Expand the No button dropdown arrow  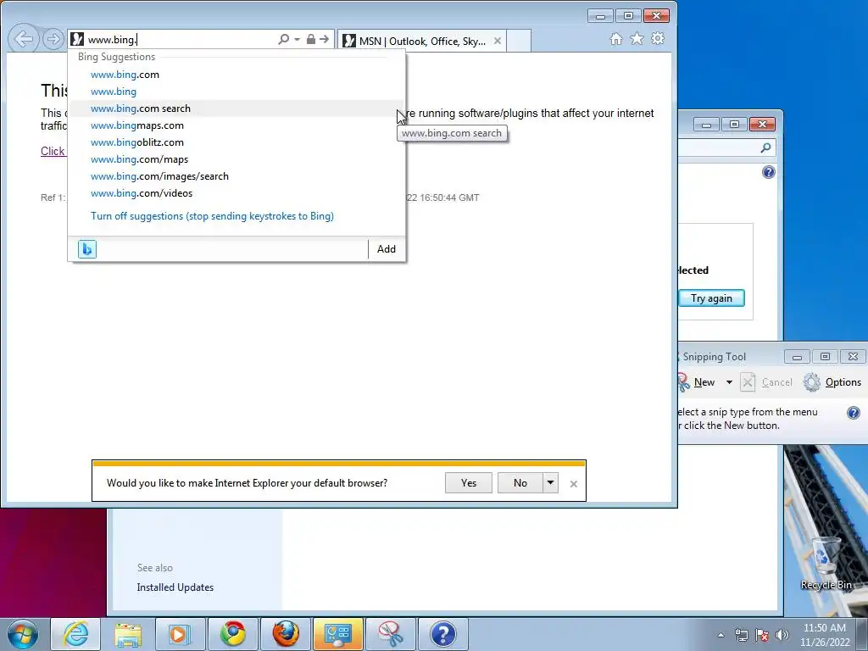pos(550,482)
